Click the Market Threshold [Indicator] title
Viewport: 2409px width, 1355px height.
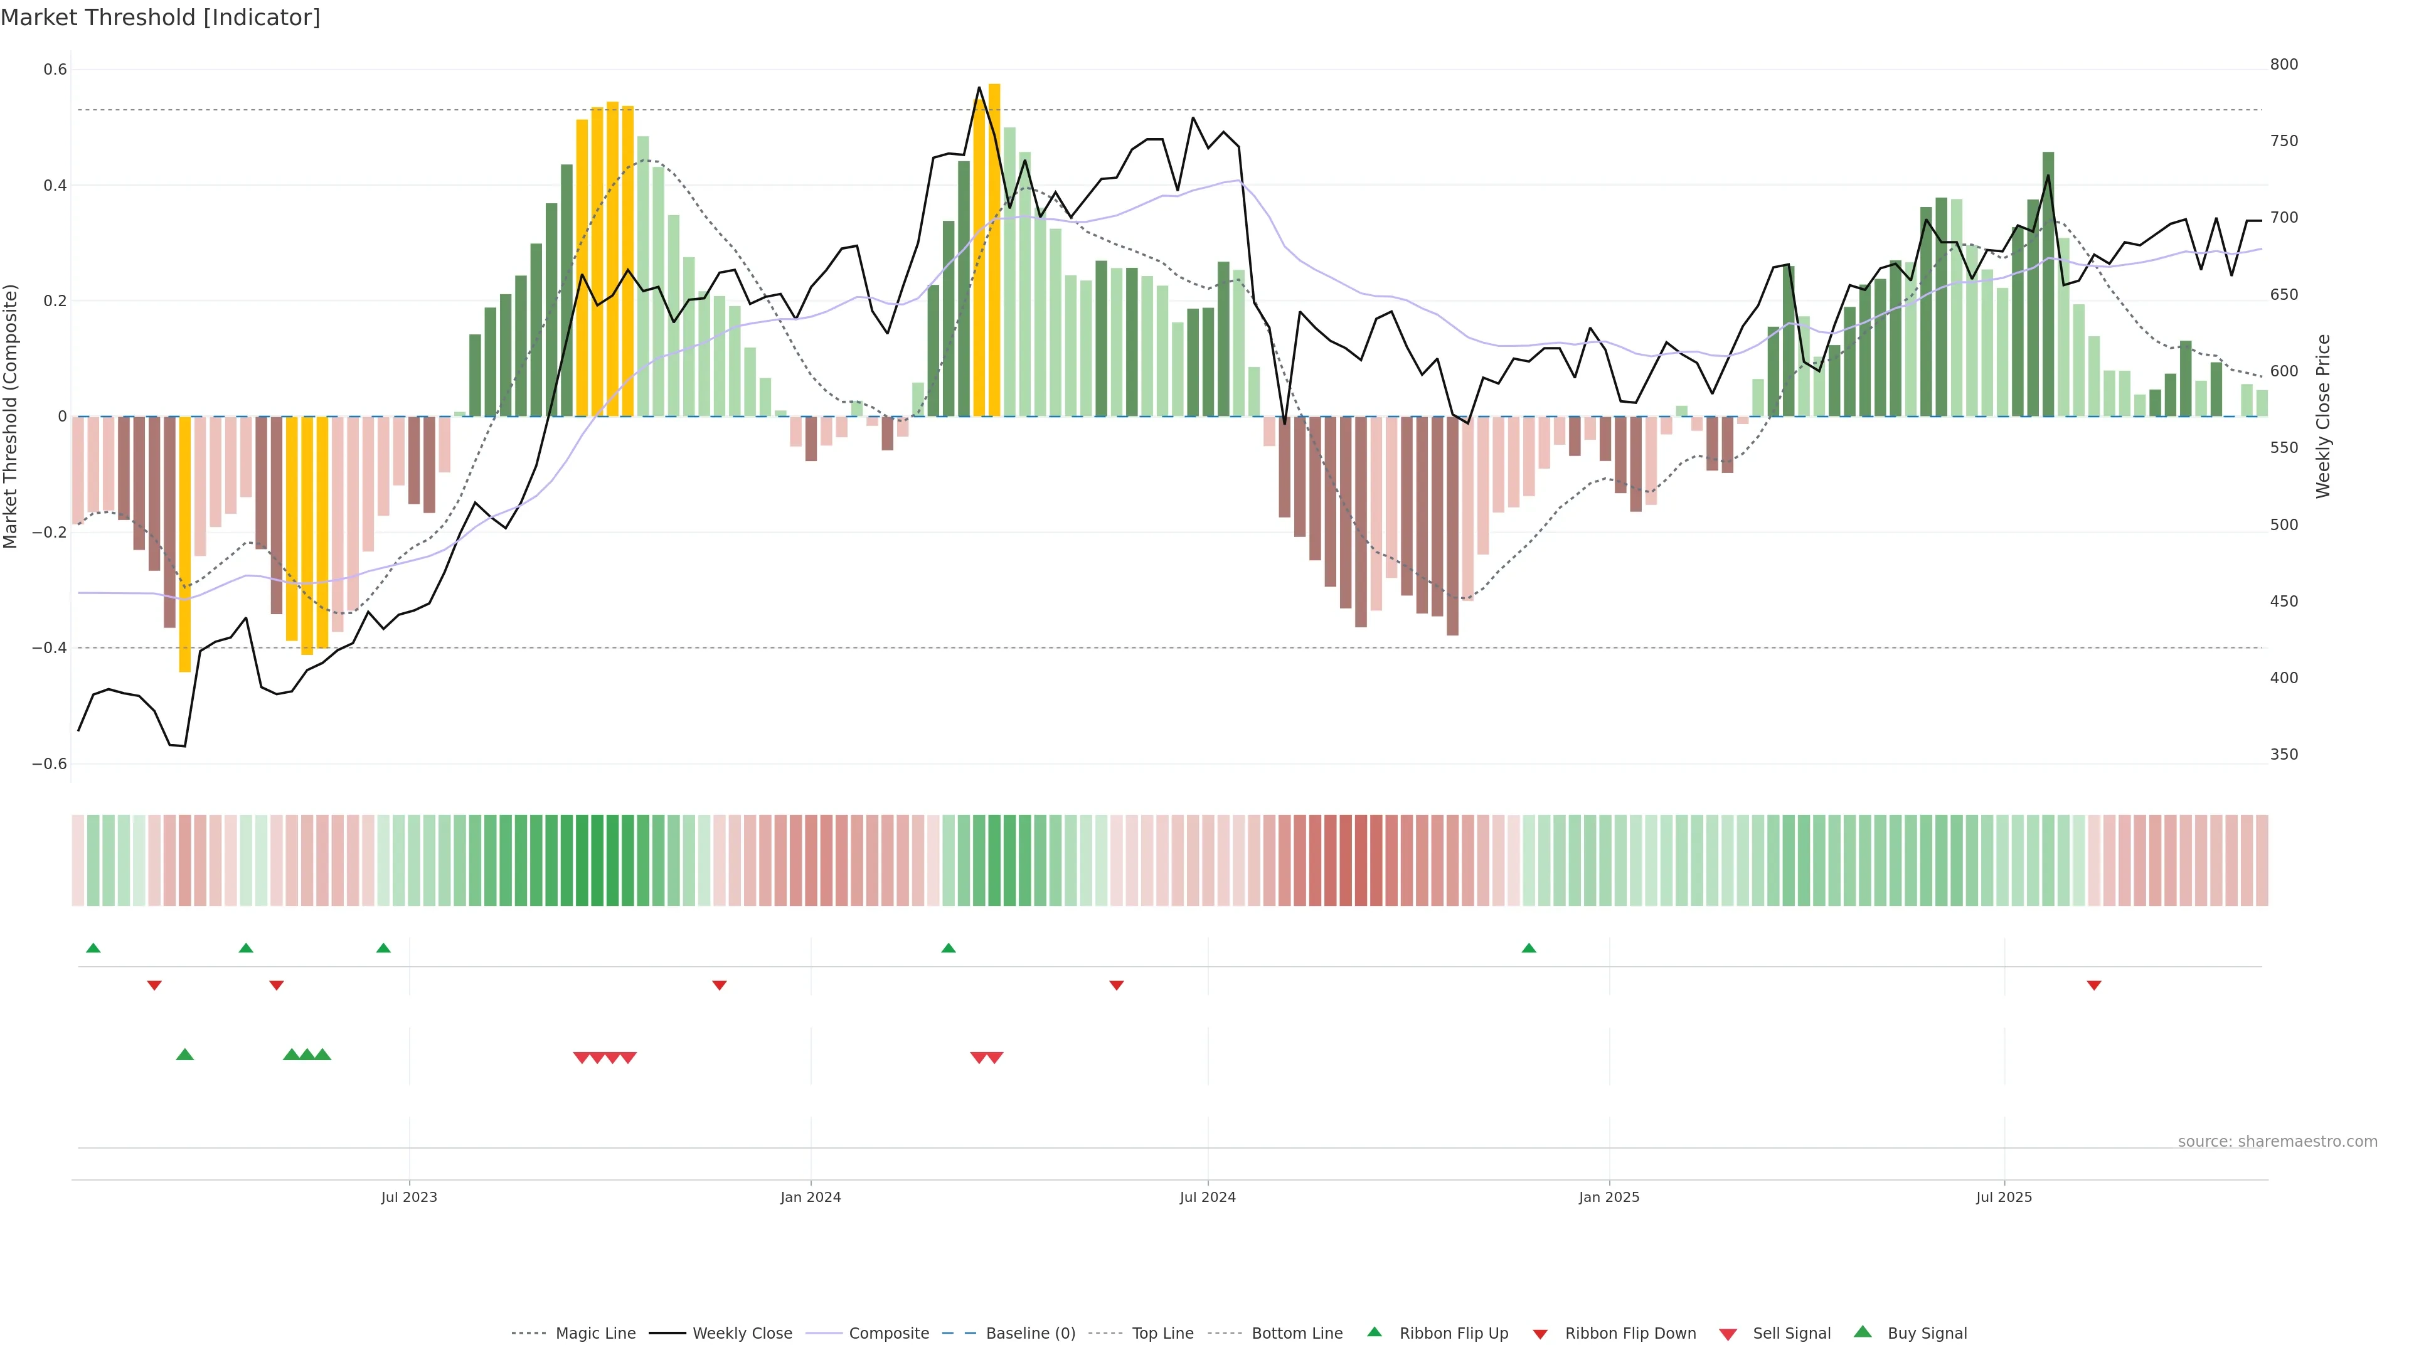point(161,18)
